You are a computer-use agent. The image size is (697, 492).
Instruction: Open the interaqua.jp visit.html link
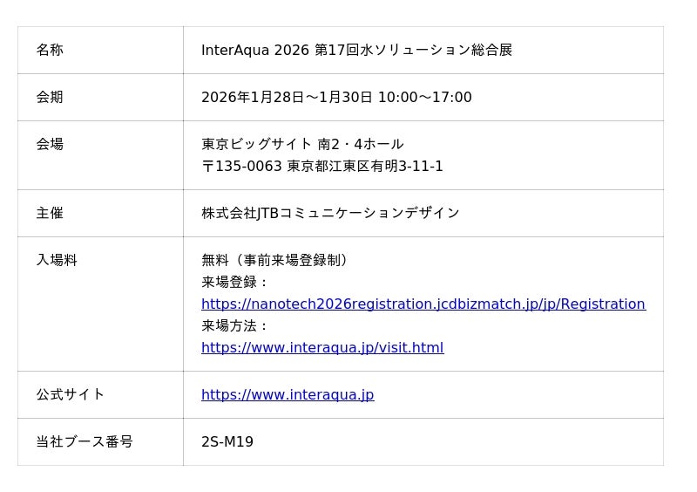(x=322, y=348)
